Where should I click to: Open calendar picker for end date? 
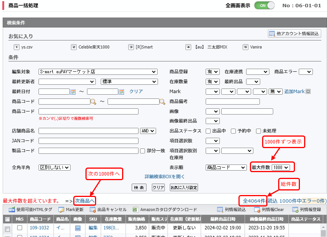122,92
